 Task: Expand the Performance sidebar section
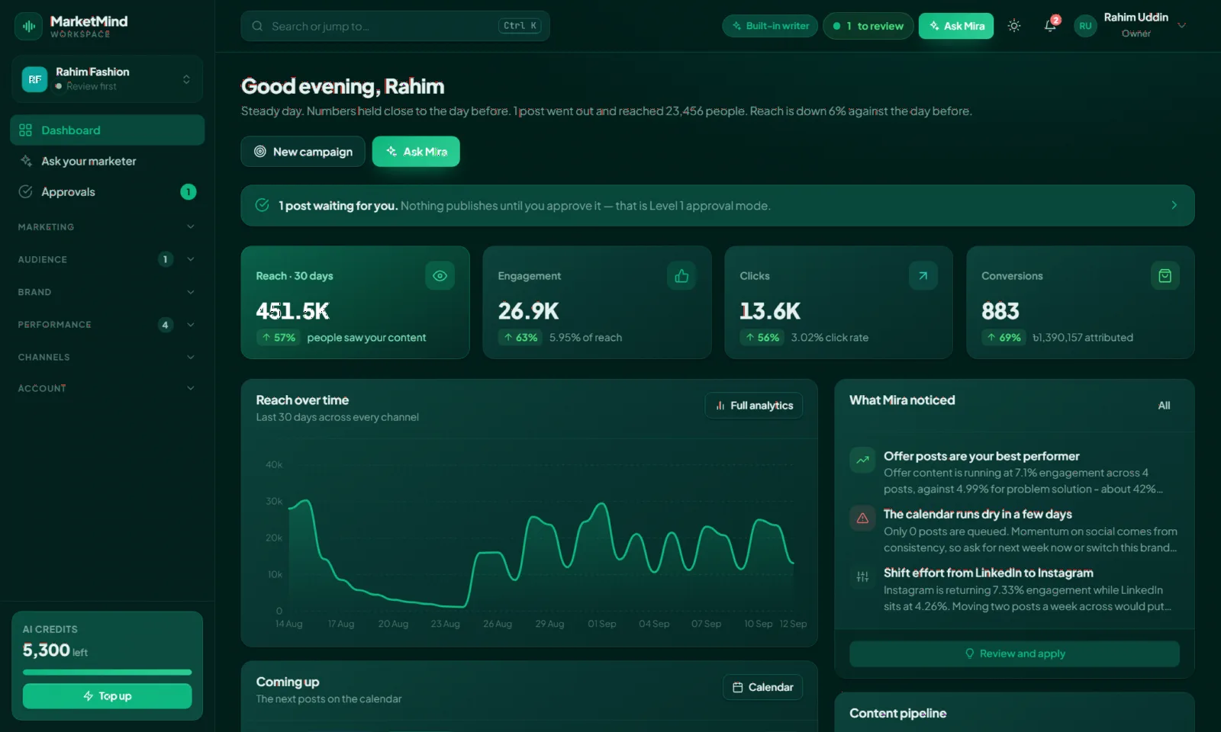[107, 325]
